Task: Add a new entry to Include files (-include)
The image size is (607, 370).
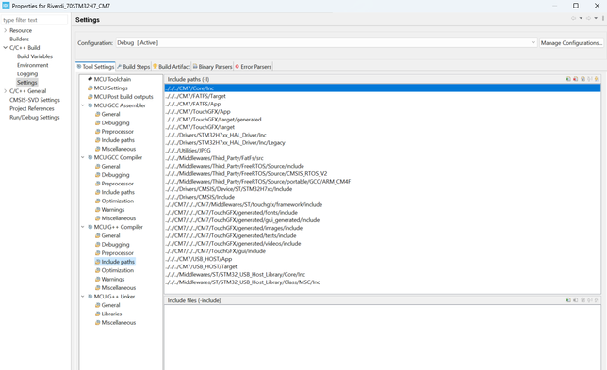Action: point(568,300)
